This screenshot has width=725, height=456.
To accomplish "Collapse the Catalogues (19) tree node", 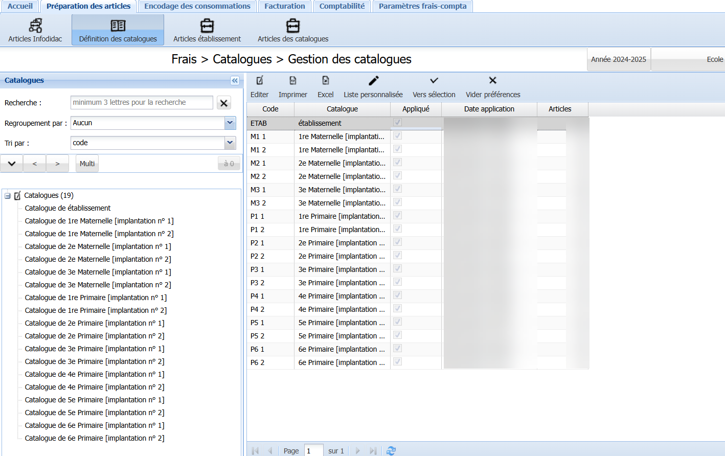I will (x=8, y=195).
